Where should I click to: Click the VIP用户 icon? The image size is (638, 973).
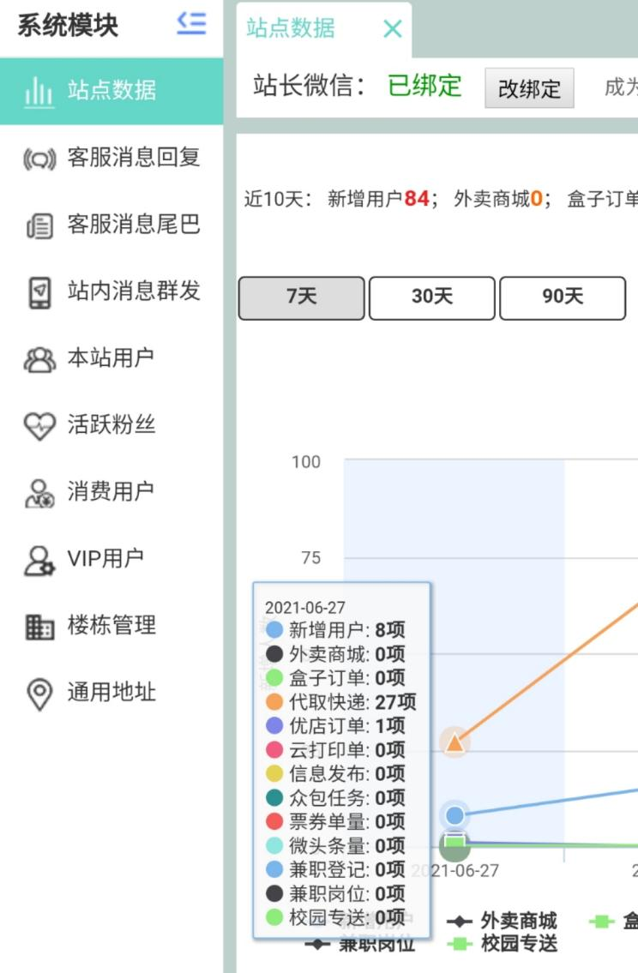coord(39,560)
